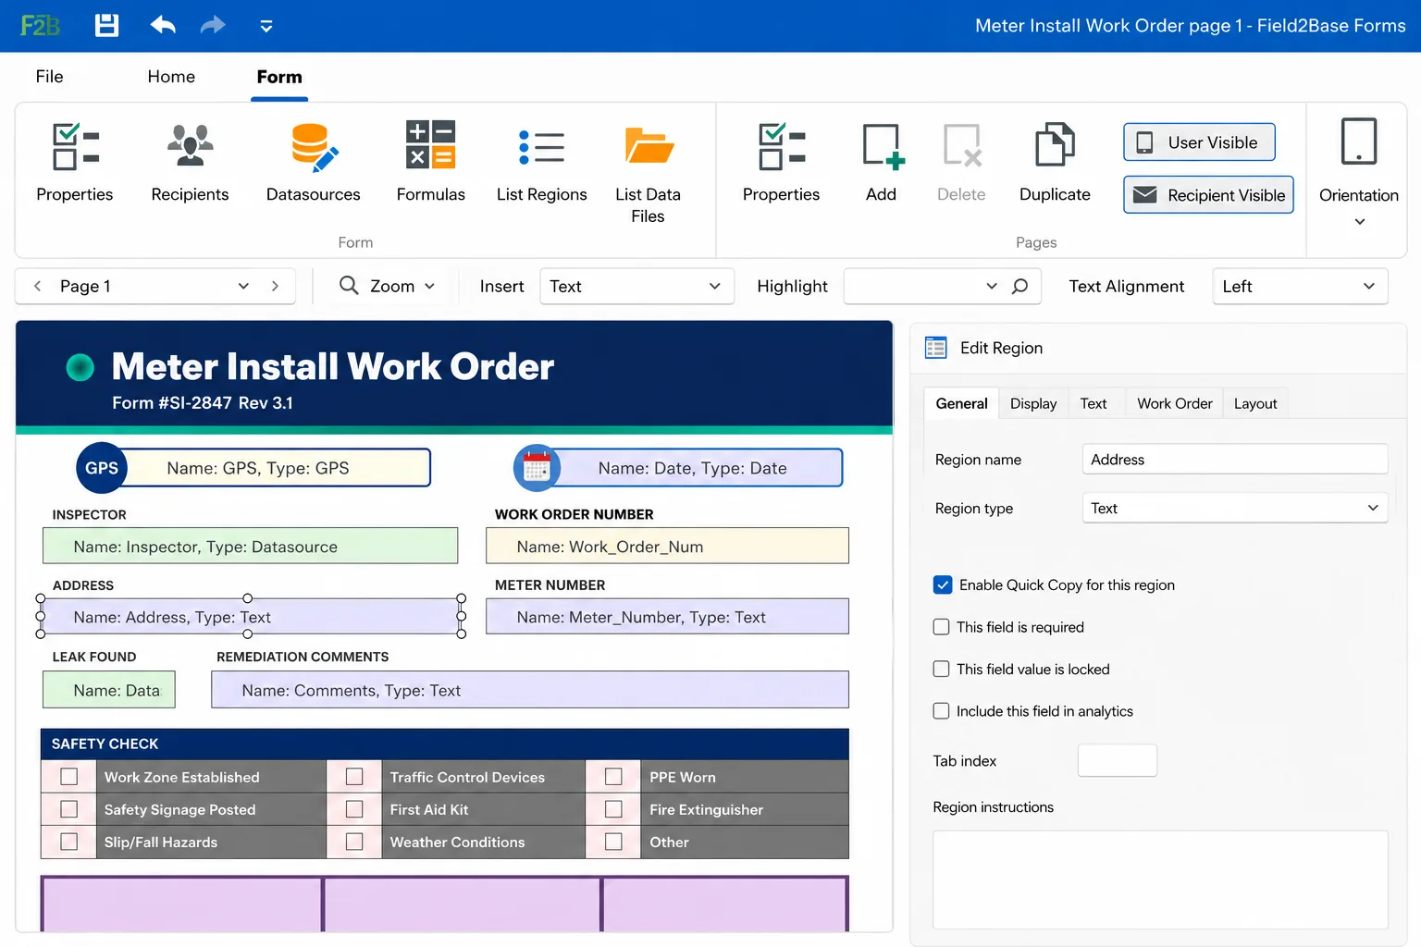This screenshot has height=947, width=1421.
Task: Select the Address text region
Action: point(251,617)
